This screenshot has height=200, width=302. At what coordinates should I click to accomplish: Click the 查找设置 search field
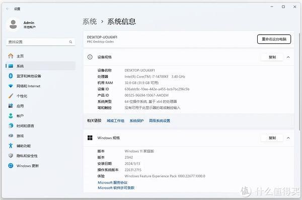point(40,42)
